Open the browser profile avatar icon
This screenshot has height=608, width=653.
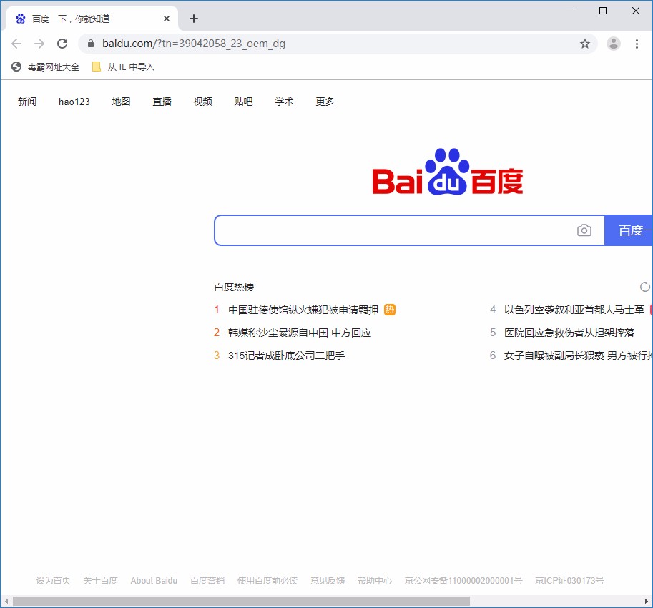pyautogui.click(x=614, y=44)
